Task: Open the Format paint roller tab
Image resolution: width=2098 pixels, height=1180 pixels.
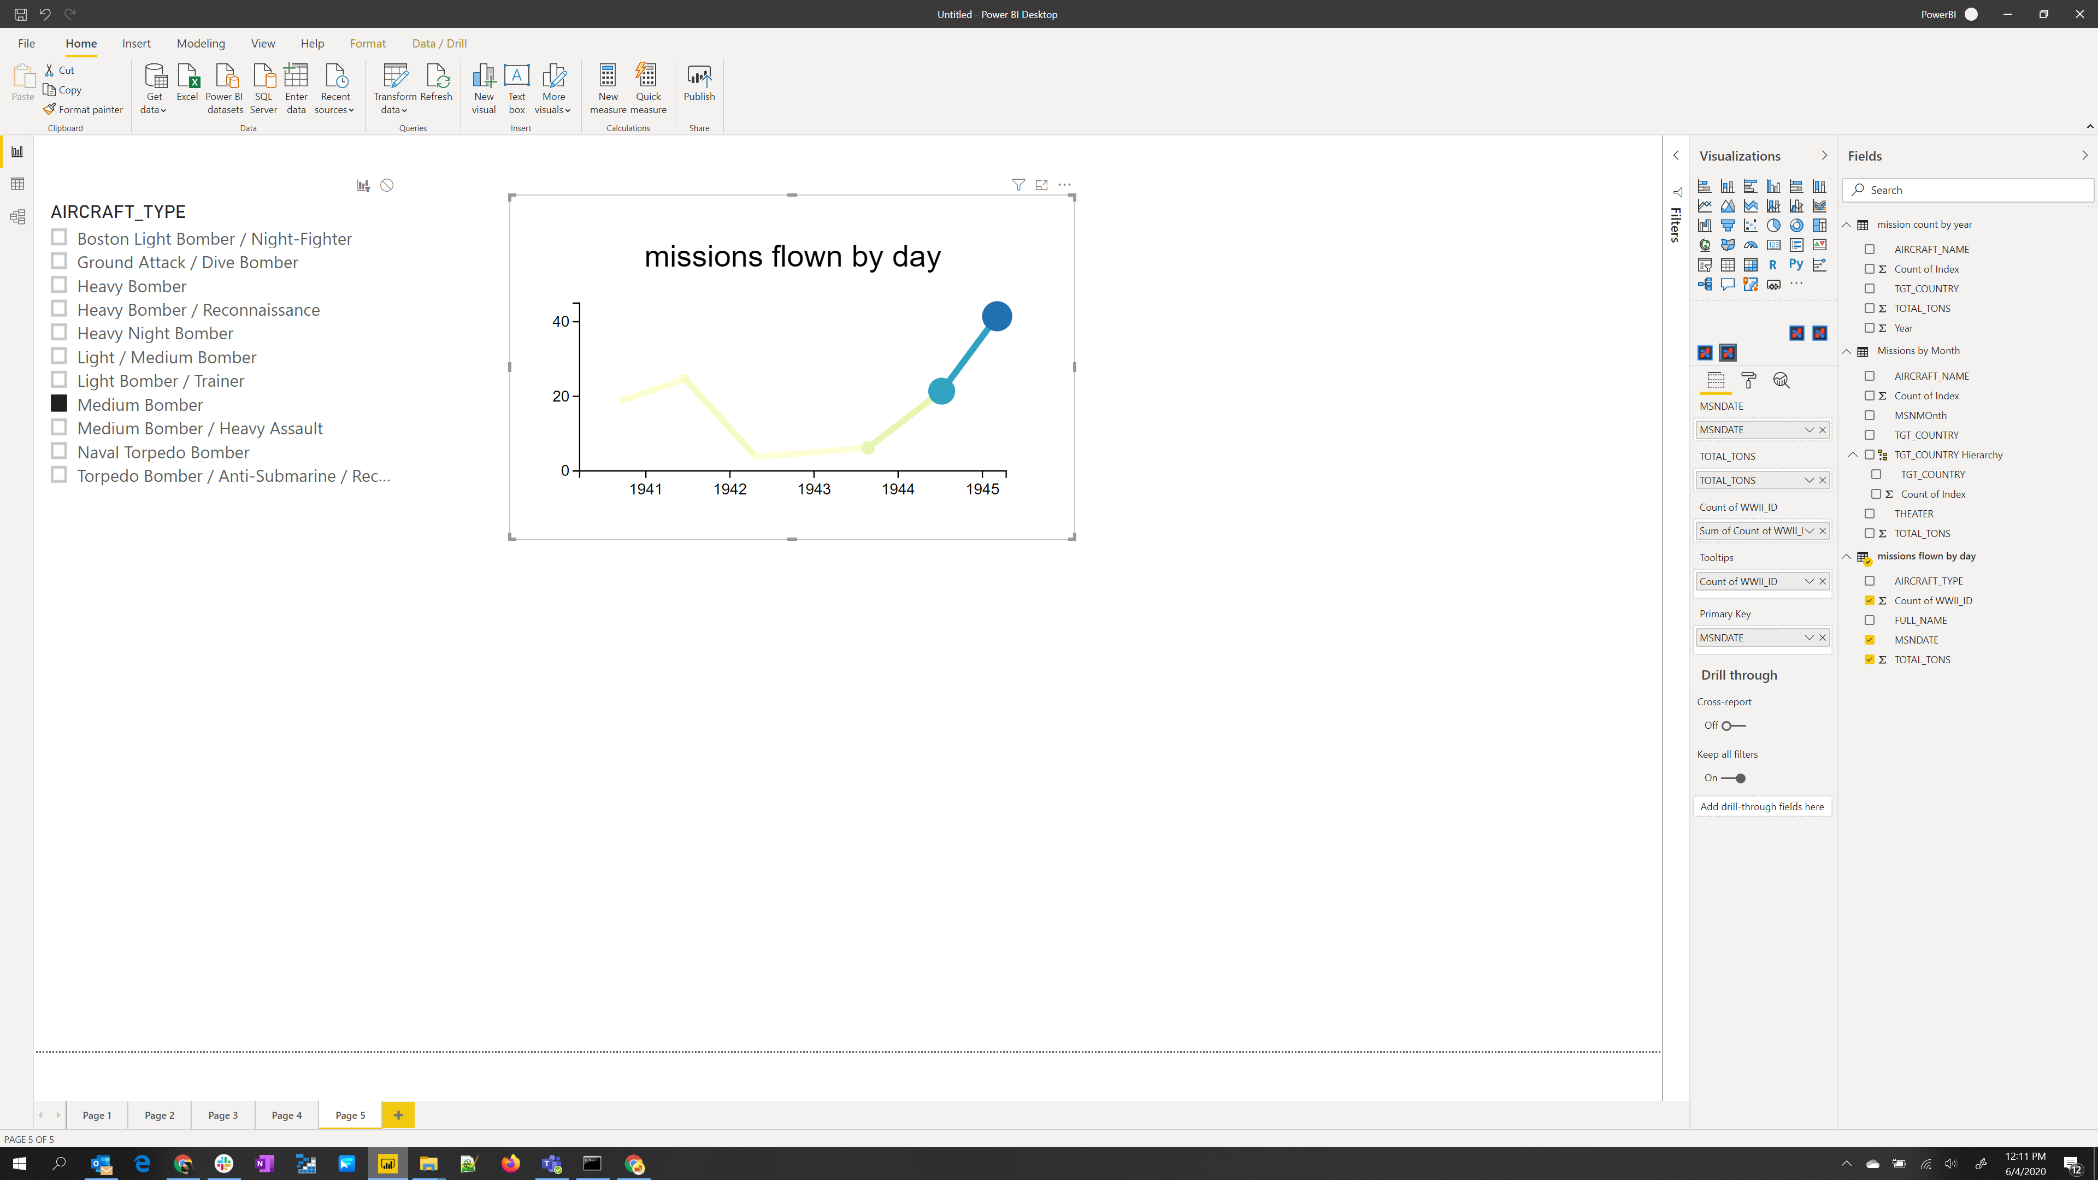Action: click(1748, 380)
